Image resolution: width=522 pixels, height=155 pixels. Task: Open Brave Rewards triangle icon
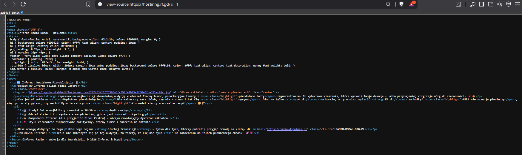(412, 4)
